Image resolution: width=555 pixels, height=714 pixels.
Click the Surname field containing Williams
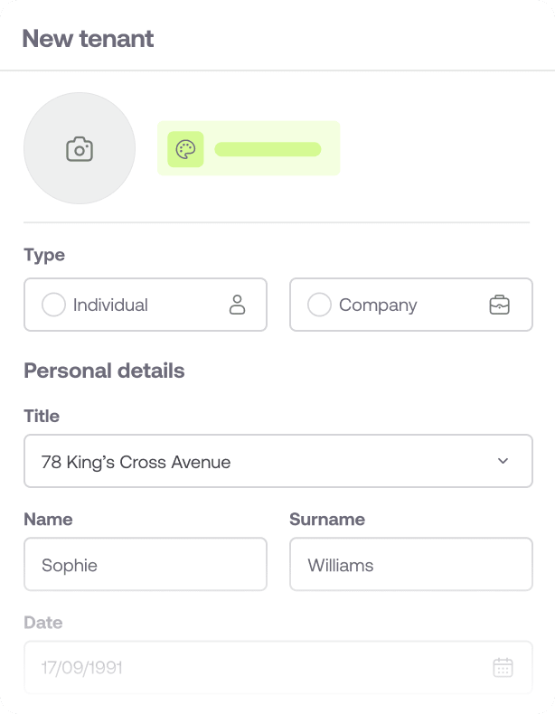411,565
